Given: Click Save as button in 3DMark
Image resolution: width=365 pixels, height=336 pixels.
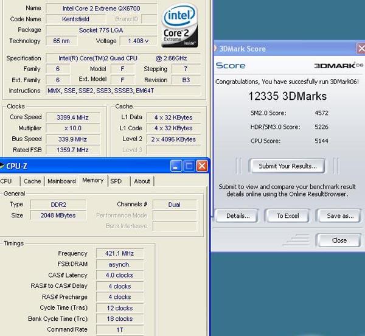Looking at the screenshot, I should point(340,216).
